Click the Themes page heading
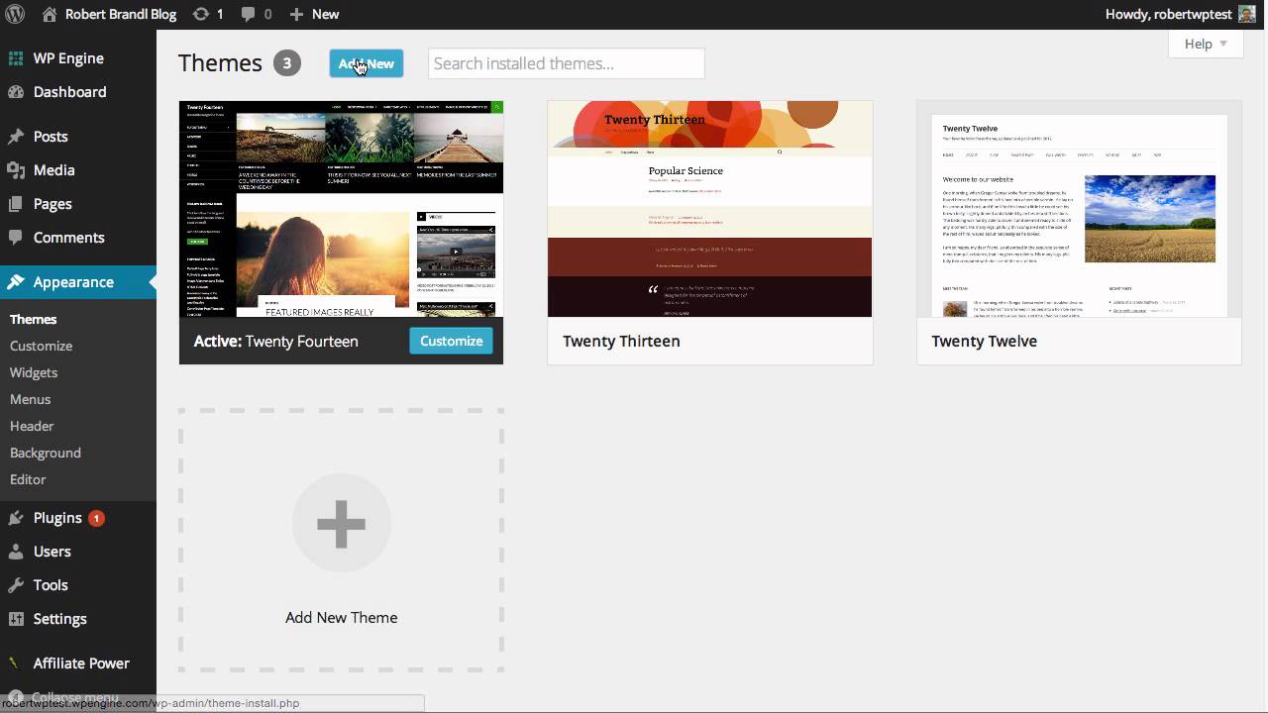This screenshot has width=1268, height=713. pyautogui.click(x=220, y=63)
